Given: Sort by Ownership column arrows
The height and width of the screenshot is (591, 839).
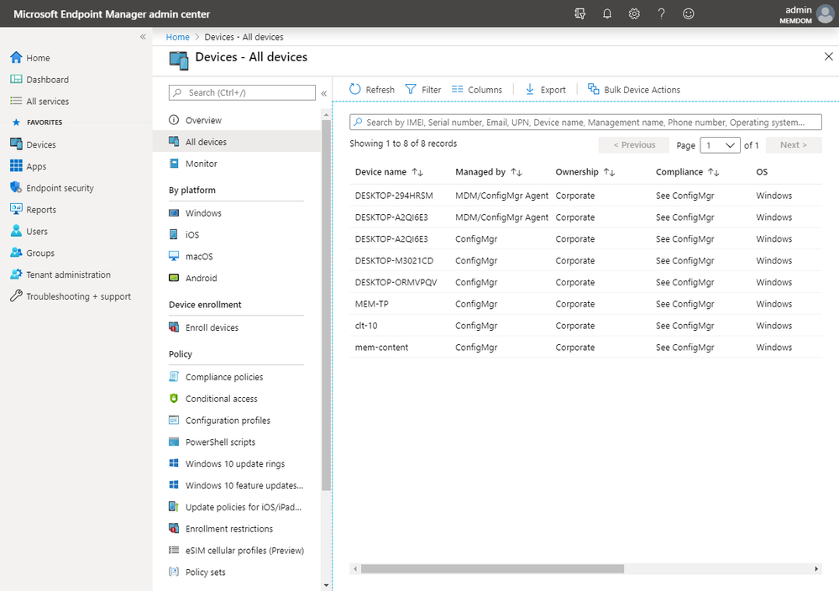Looking at the screenshot, I should 610,172.
